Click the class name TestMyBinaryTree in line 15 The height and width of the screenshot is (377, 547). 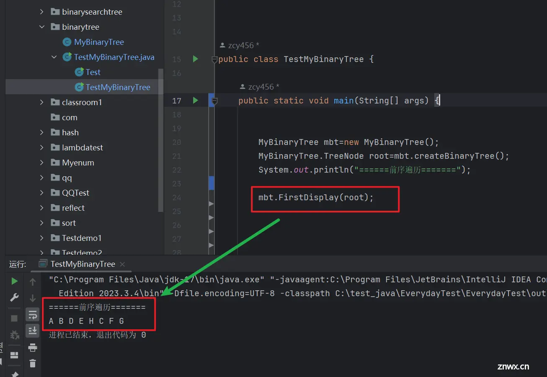(x=324, y=59)
